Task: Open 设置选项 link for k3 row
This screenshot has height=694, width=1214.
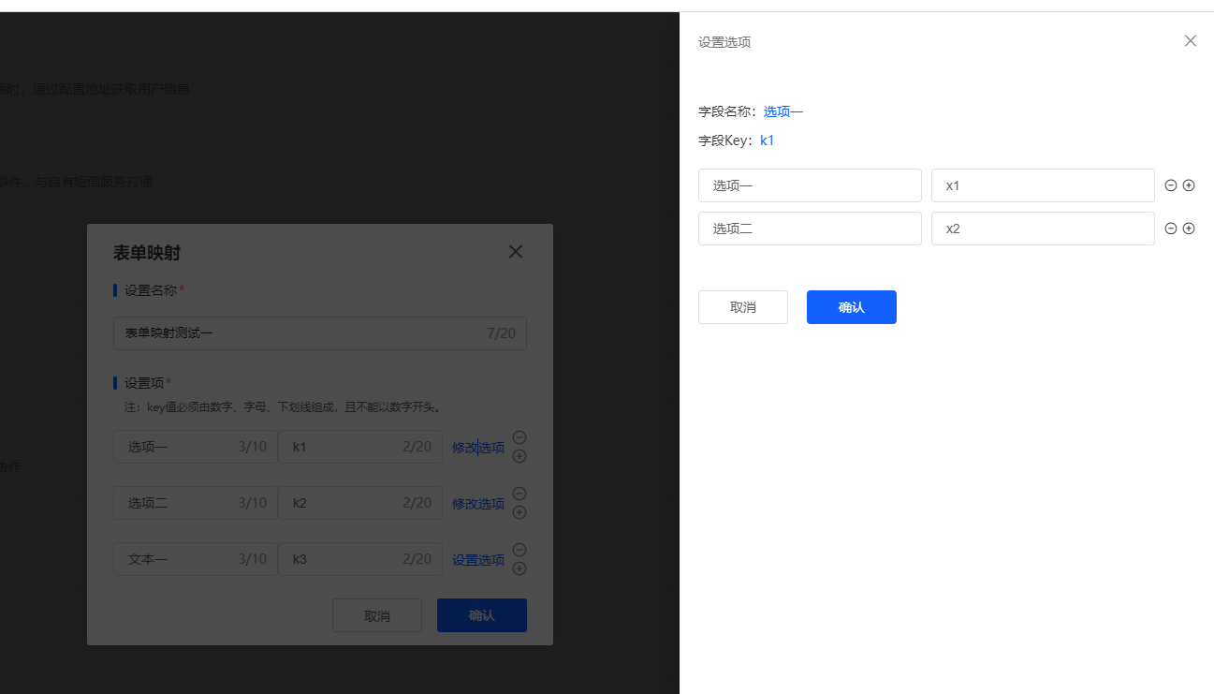Action: pyautogui.click(x=478, y=560)
